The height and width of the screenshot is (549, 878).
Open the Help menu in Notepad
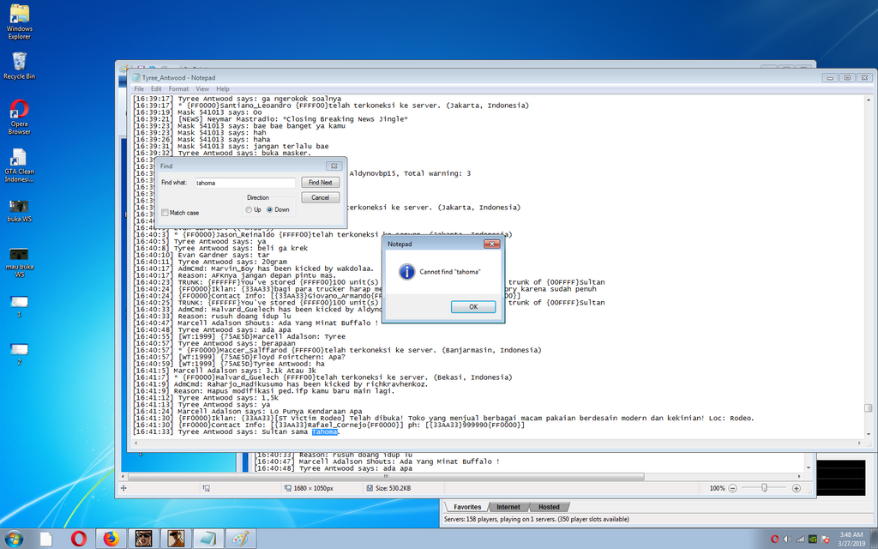223,89
